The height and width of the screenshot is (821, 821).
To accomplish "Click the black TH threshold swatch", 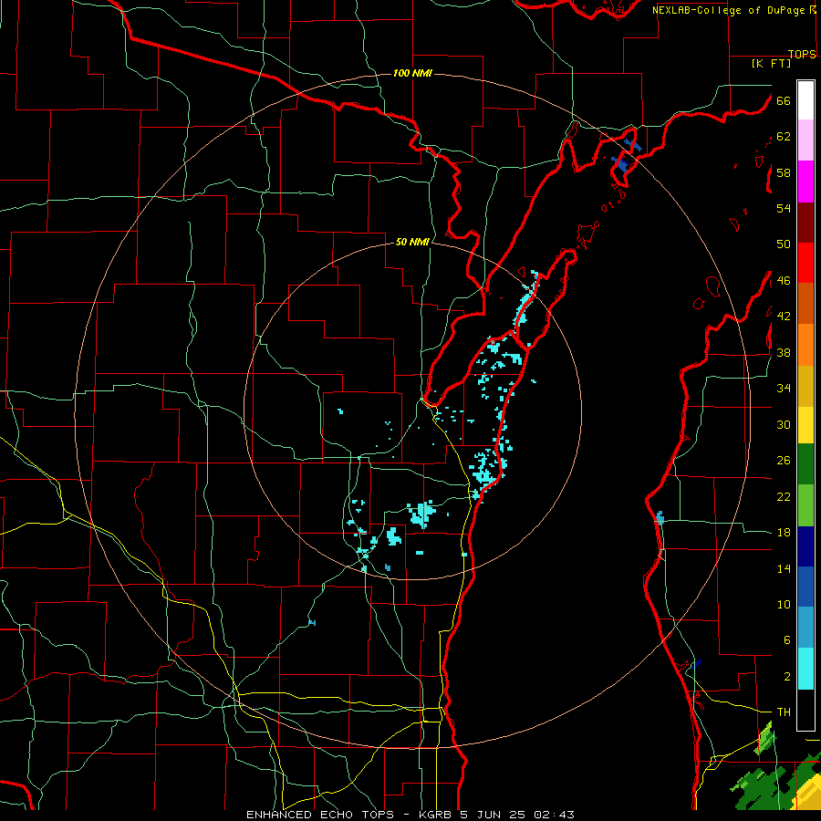I will [805, 710].
